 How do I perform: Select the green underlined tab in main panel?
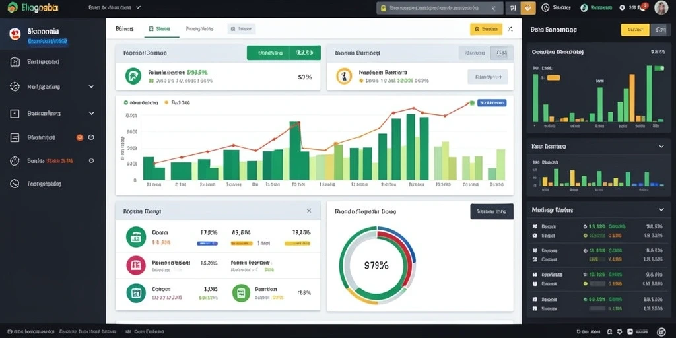point(158,29)
